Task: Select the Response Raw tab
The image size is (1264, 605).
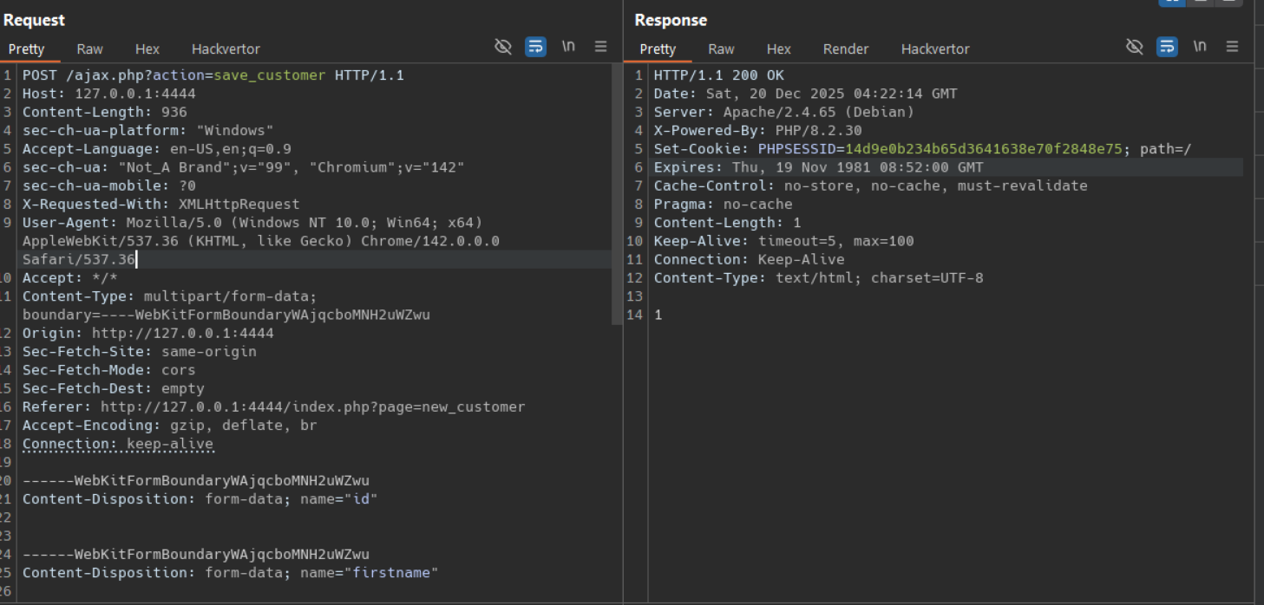Action: 721,49
